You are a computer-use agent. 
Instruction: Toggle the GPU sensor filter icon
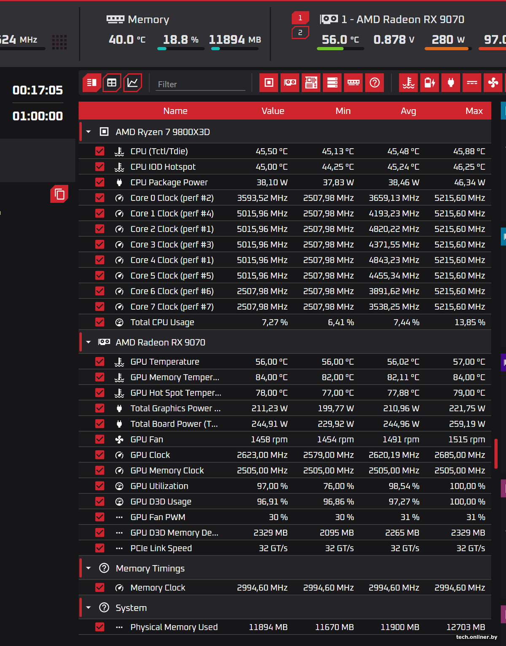click(290, 83)
